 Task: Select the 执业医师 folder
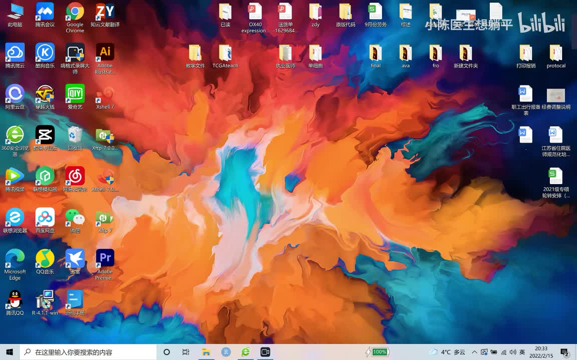tap(285, 56)
